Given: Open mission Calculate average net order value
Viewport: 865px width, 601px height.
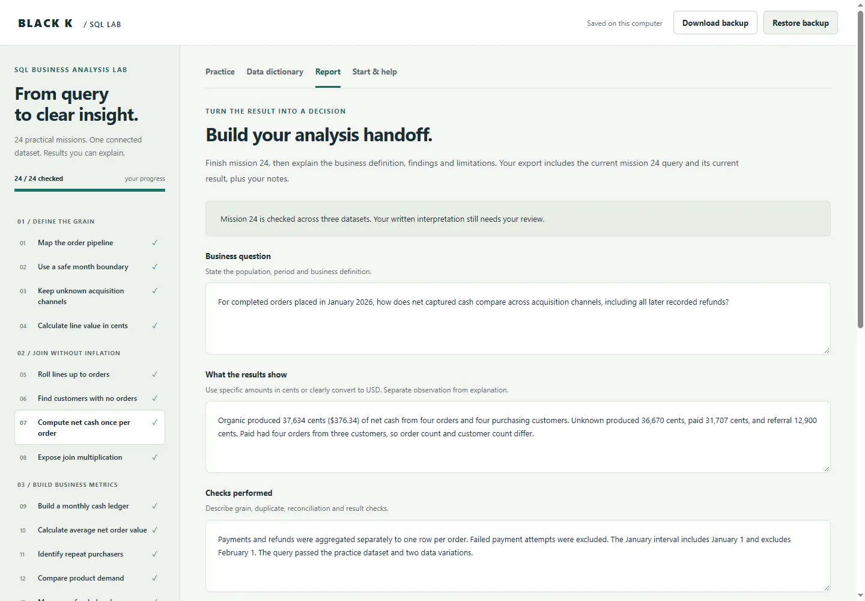Looking at the screenshot, I should click(x=90, y=530).
